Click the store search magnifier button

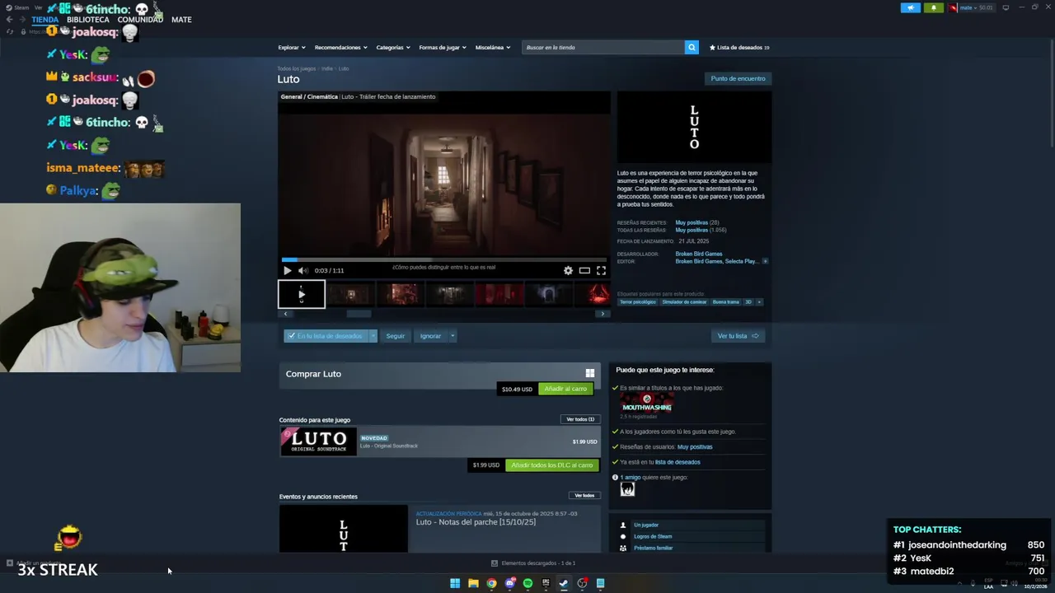click(x=692, y=47)
